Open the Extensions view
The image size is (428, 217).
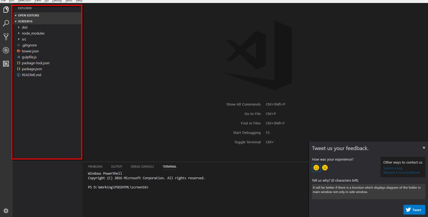(6, 64)
